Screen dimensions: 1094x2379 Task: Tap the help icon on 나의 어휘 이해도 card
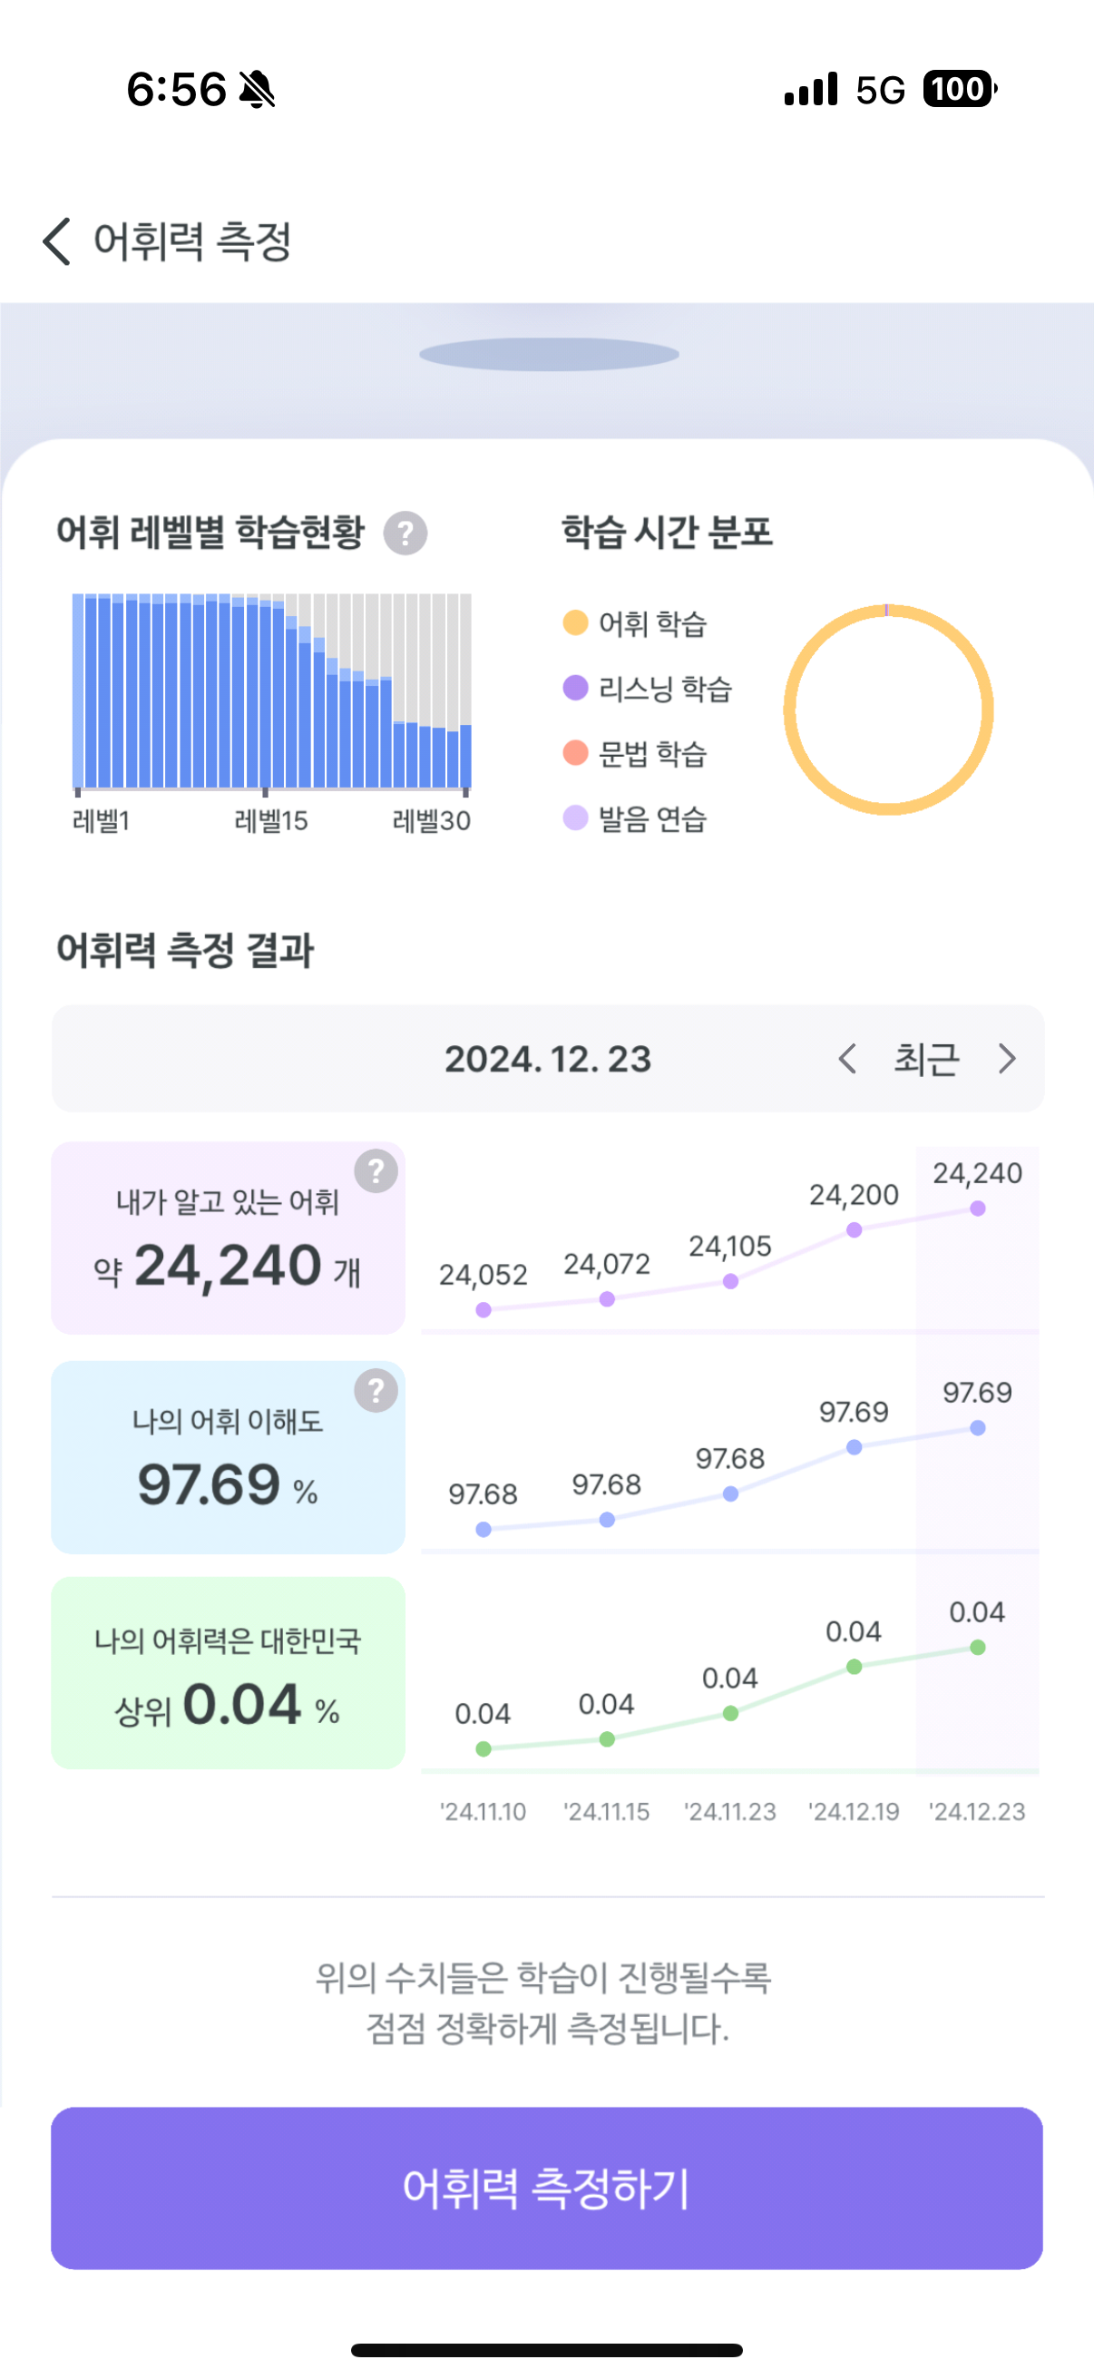pyautogui.click(x=376, y=1390)
